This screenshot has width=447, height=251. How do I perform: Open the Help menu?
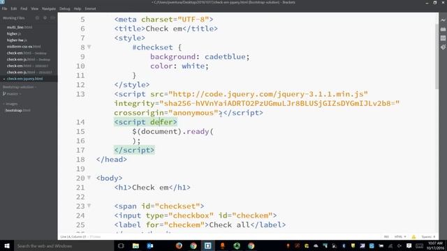click(78, 8)
